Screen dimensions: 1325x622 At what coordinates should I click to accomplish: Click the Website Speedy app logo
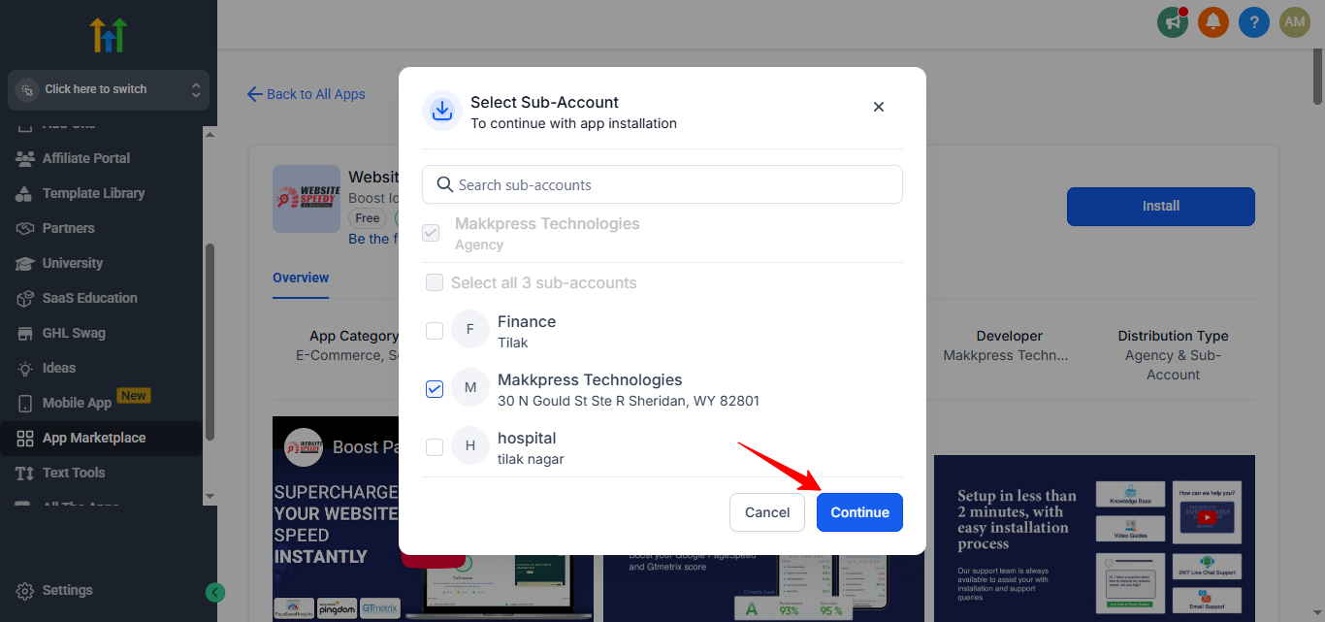pyautogui.click(x=307, y=198)
